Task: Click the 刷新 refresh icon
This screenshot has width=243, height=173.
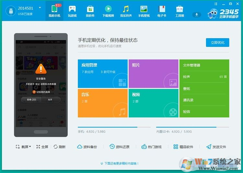Action: [55, 147]
